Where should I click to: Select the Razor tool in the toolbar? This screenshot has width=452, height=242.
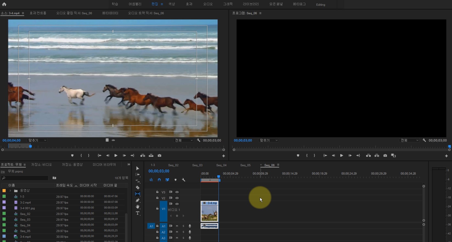click(x=137, y=187)
